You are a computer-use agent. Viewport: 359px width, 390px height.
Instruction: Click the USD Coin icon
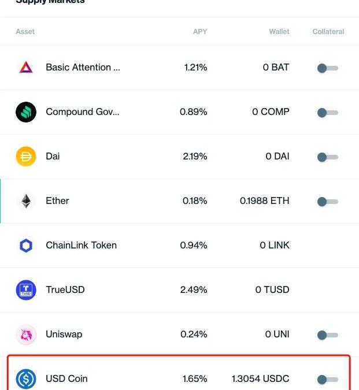(26, 379)
